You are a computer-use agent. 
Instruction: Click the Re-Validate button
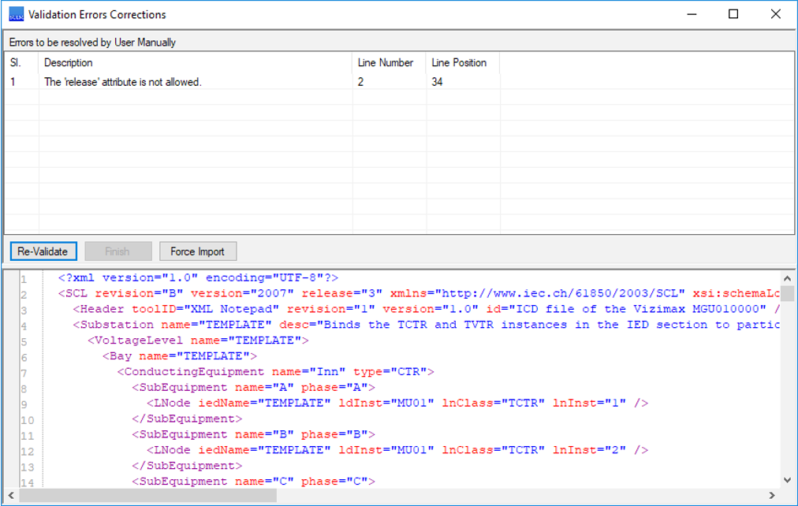pyautogui.click(x=43, y=251)
